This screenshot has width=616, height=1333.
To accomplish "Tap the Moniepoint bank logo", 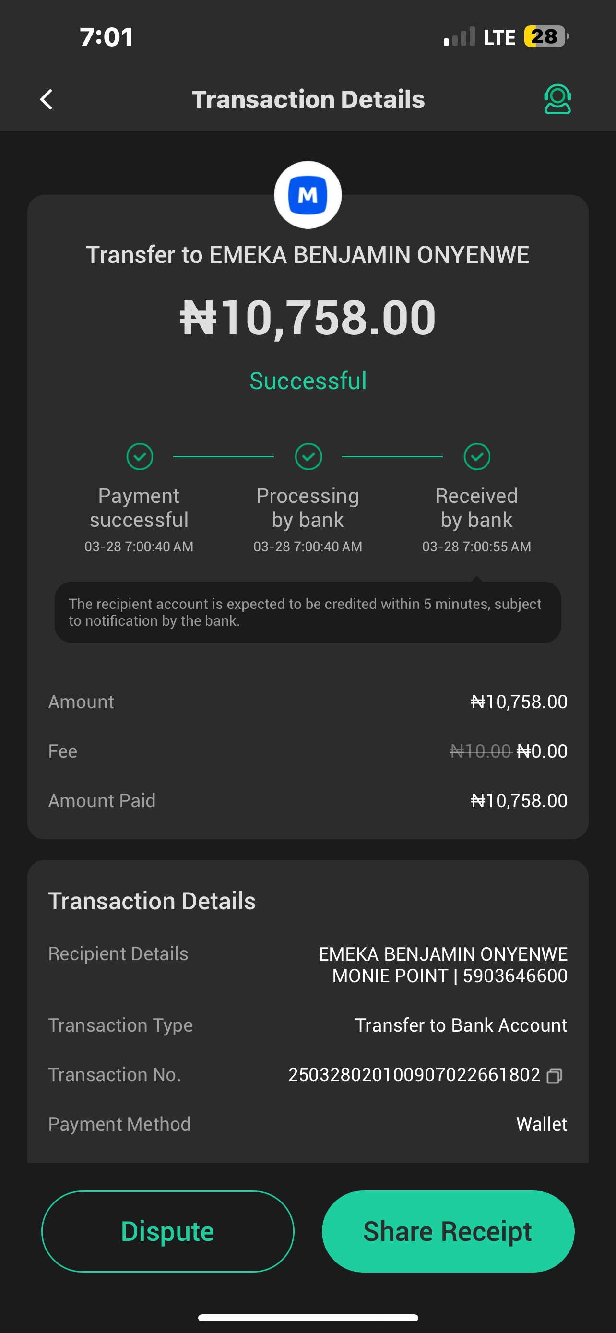I will pyautogui.click(x=308, y=195).
